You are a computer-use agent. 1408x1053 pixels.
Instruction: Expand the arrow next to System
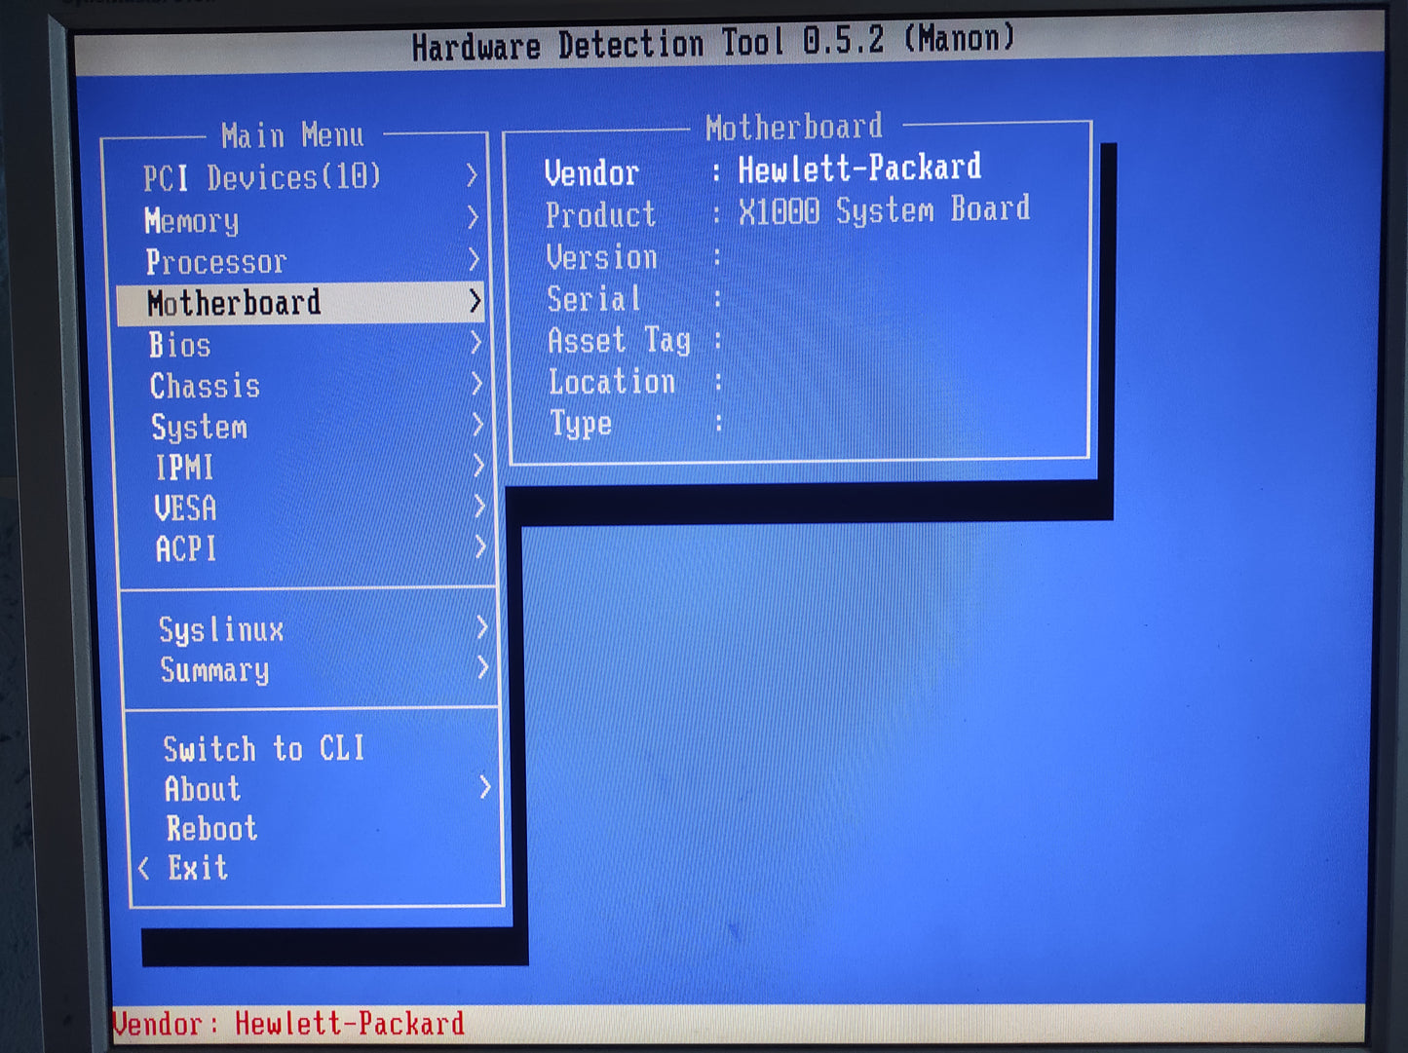click(477, 425)
